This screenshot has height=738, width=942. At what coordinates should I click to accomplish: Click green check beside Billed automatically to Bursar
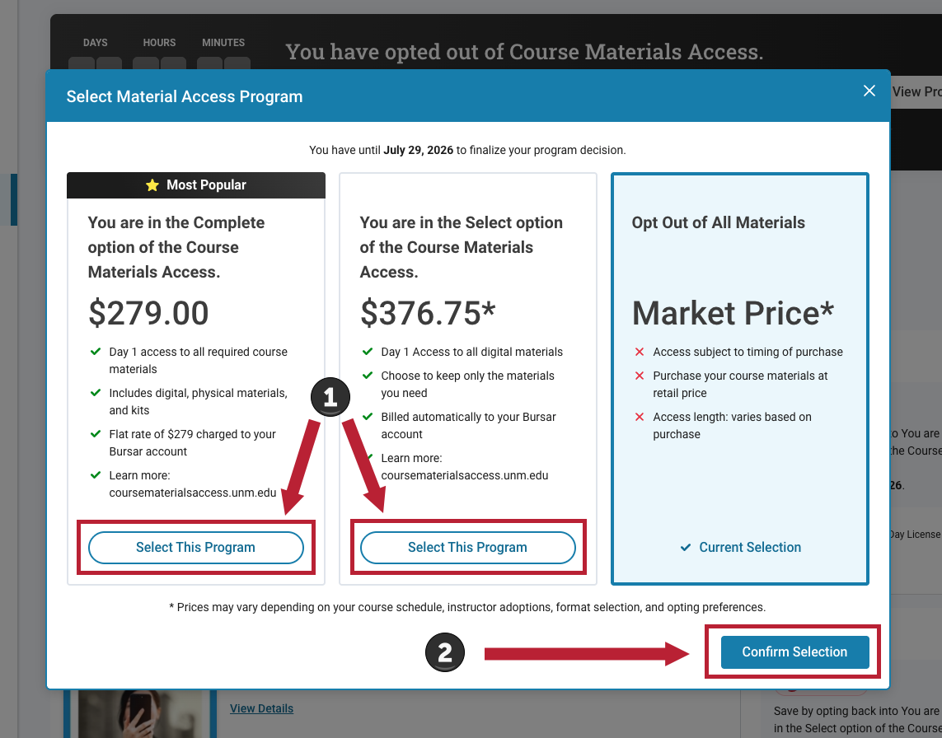368,416
